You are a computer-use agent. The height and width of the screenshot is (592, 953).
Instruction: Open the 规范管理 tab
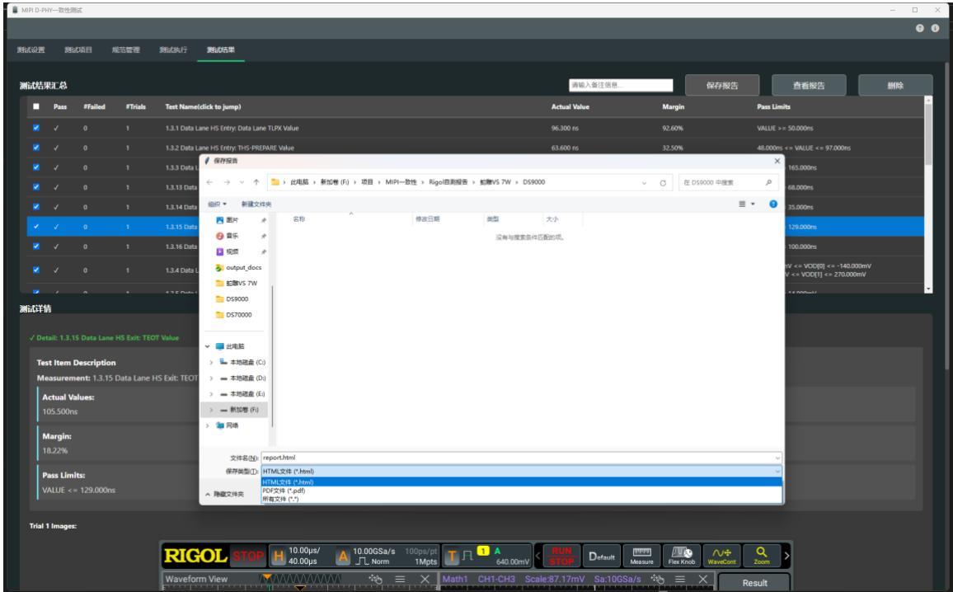(x=126, y=49)
